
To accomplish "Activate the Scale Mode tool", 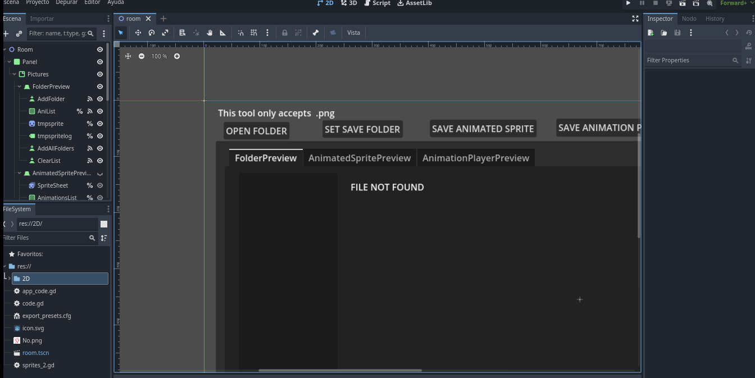I will [x=165, y=33].
